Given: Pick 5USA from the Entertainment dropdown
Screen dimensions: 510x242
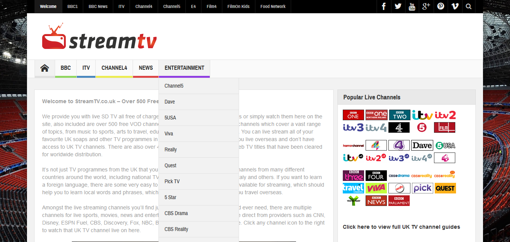Looking at the screenshot, I should 199,118.
